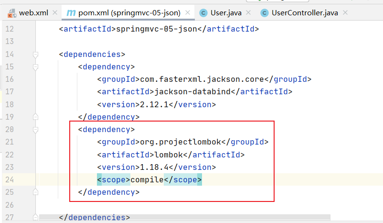Click the web.xml file type icon
Viewport: 383px width, 223px height.
pos(10,12)
